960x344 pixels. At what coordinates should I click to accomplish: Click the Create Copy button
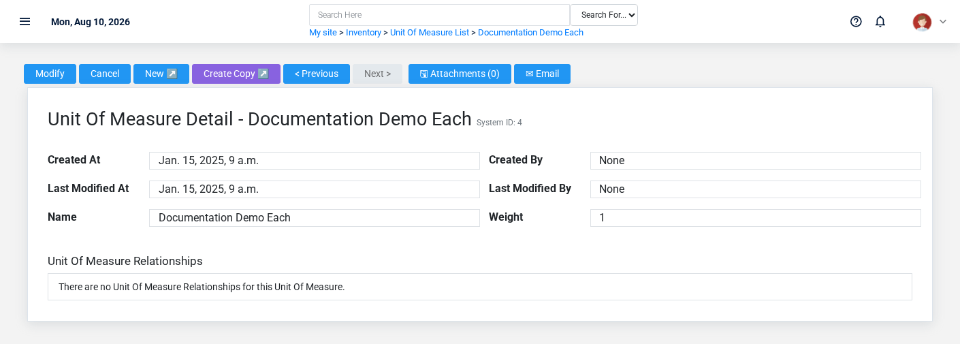pyautogui.click(x=236, y=74)
